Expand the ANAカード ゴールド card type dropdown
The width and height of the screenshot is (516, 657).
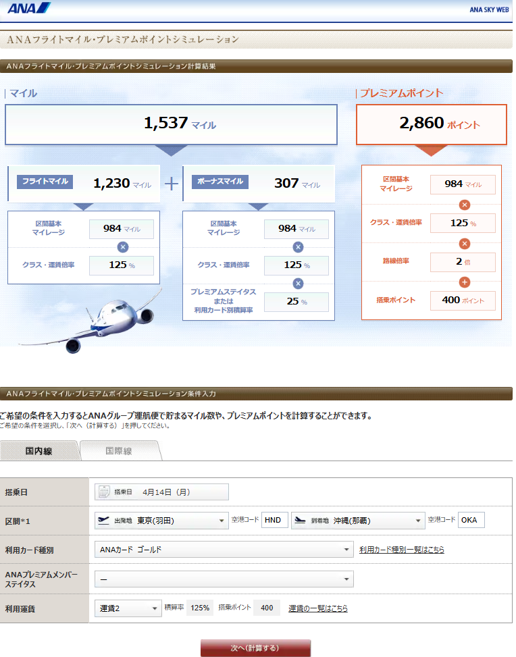[x=224, y=550]
